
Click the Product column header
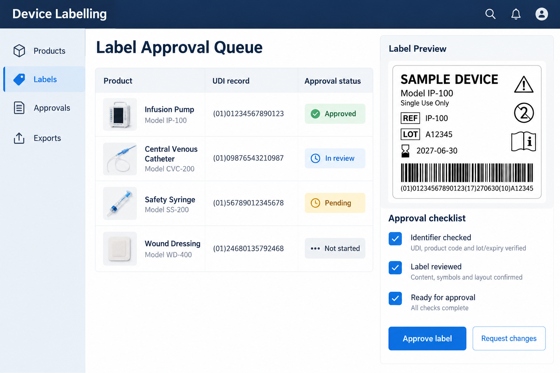(118, 81)
